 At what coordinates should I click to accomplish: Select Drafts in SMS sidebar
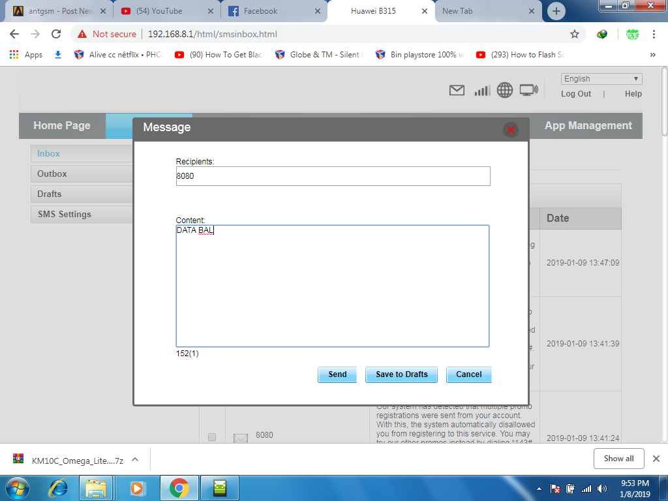click(82, 194)
